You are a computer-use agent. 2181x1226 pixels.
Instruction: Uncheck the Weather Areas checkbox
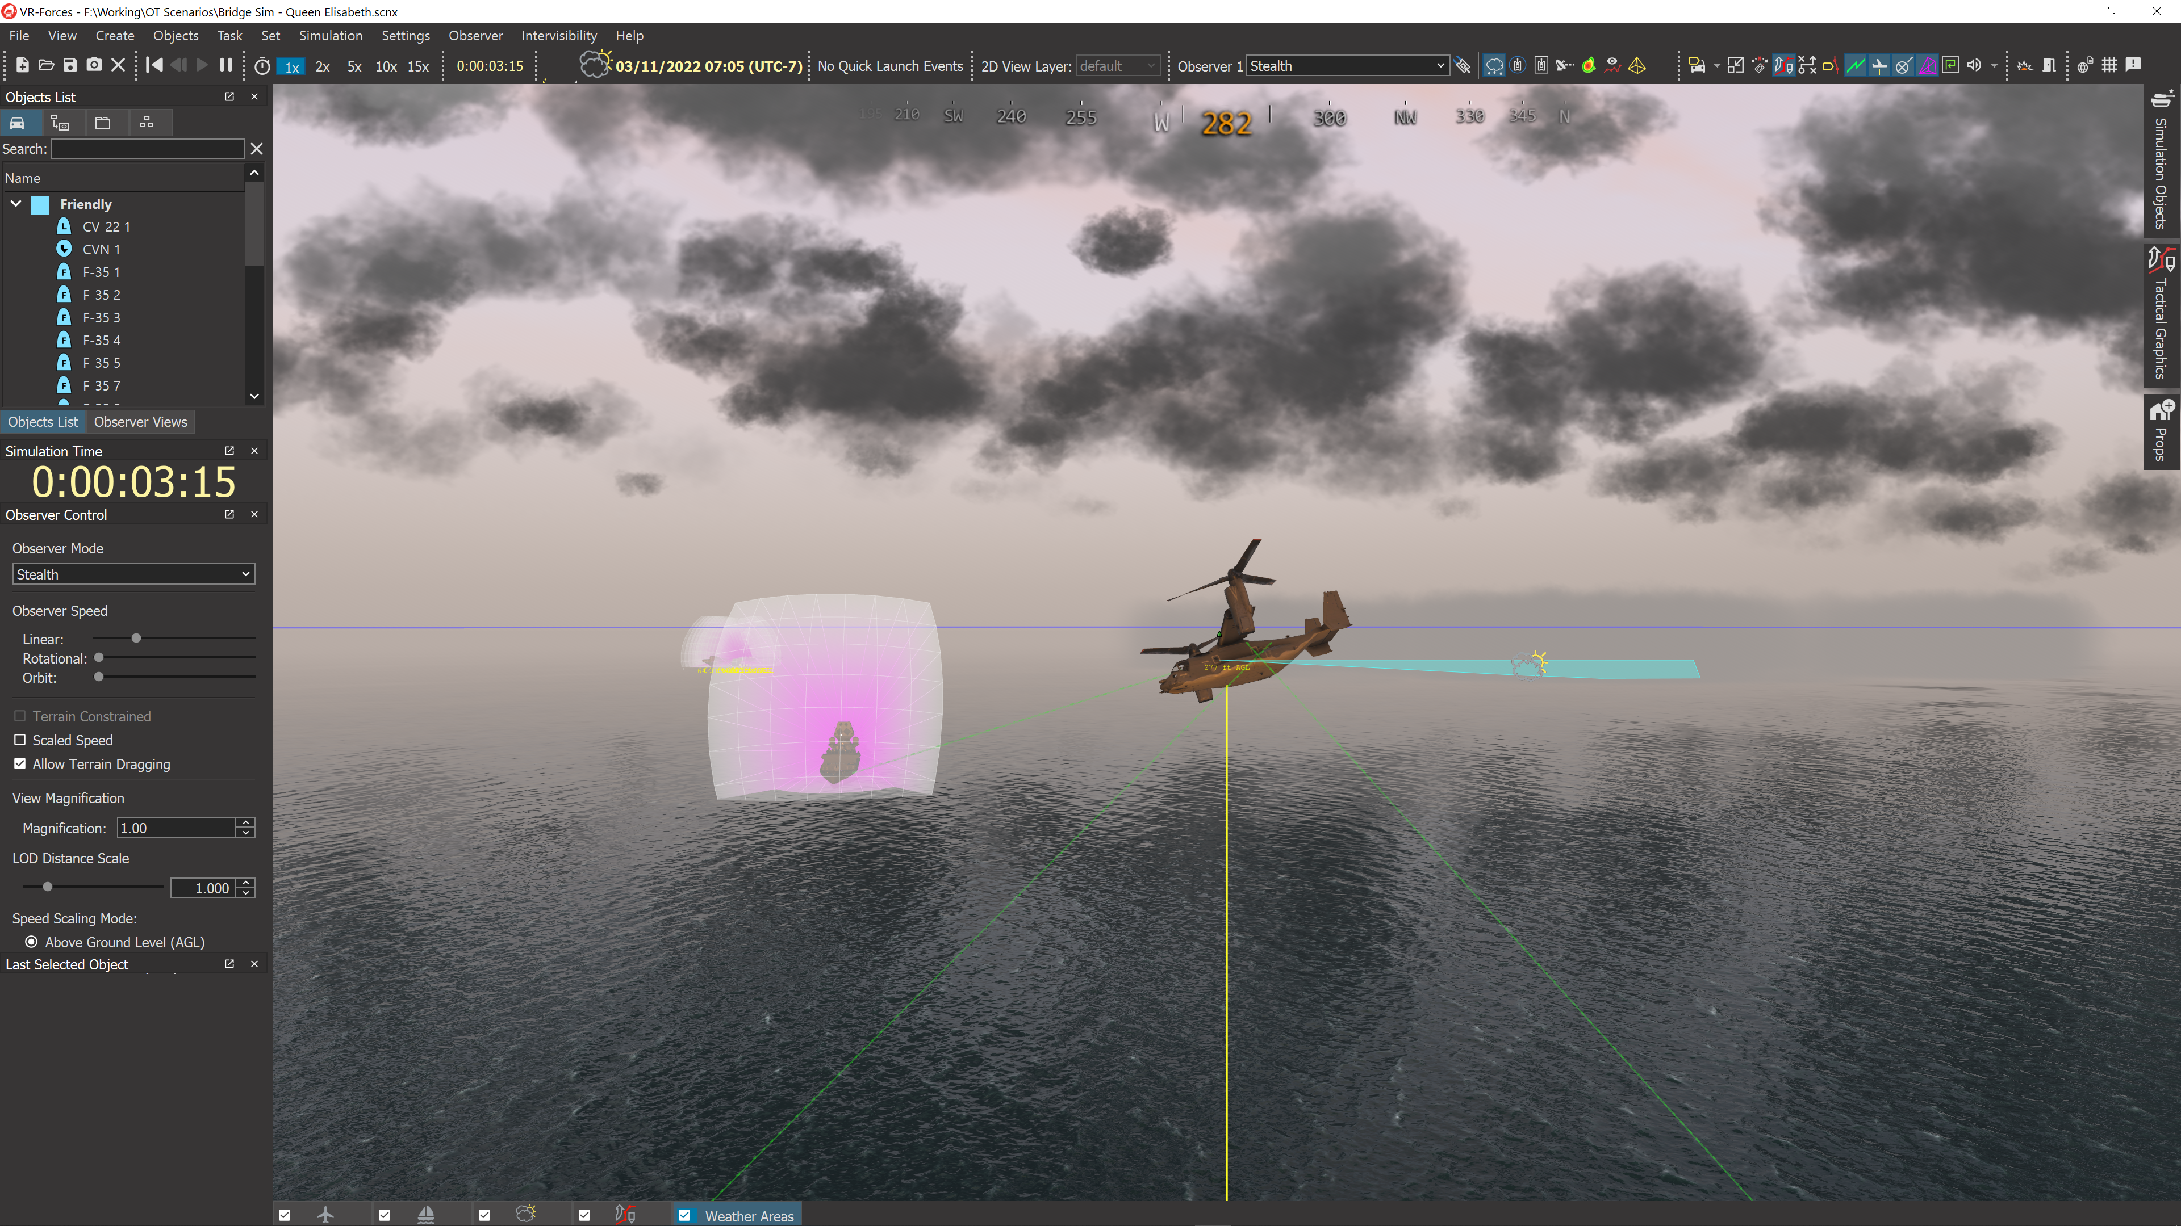[685, 1214]
